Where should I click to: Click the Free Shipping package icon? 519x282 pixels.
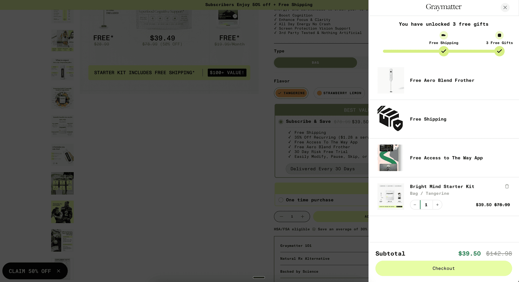[x=390, y=119]
